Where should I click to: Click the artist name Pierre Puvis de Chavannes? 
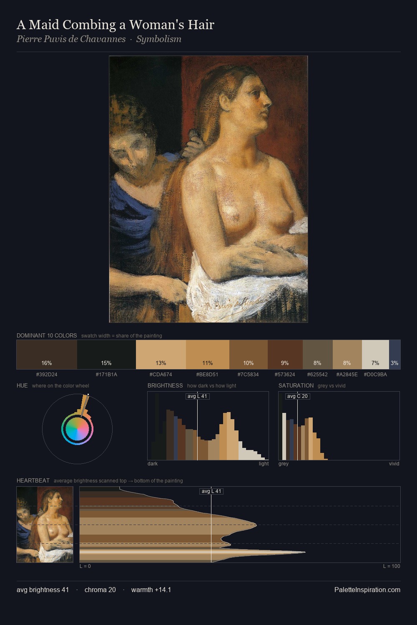pyautogui.click(x=71, y=39)
